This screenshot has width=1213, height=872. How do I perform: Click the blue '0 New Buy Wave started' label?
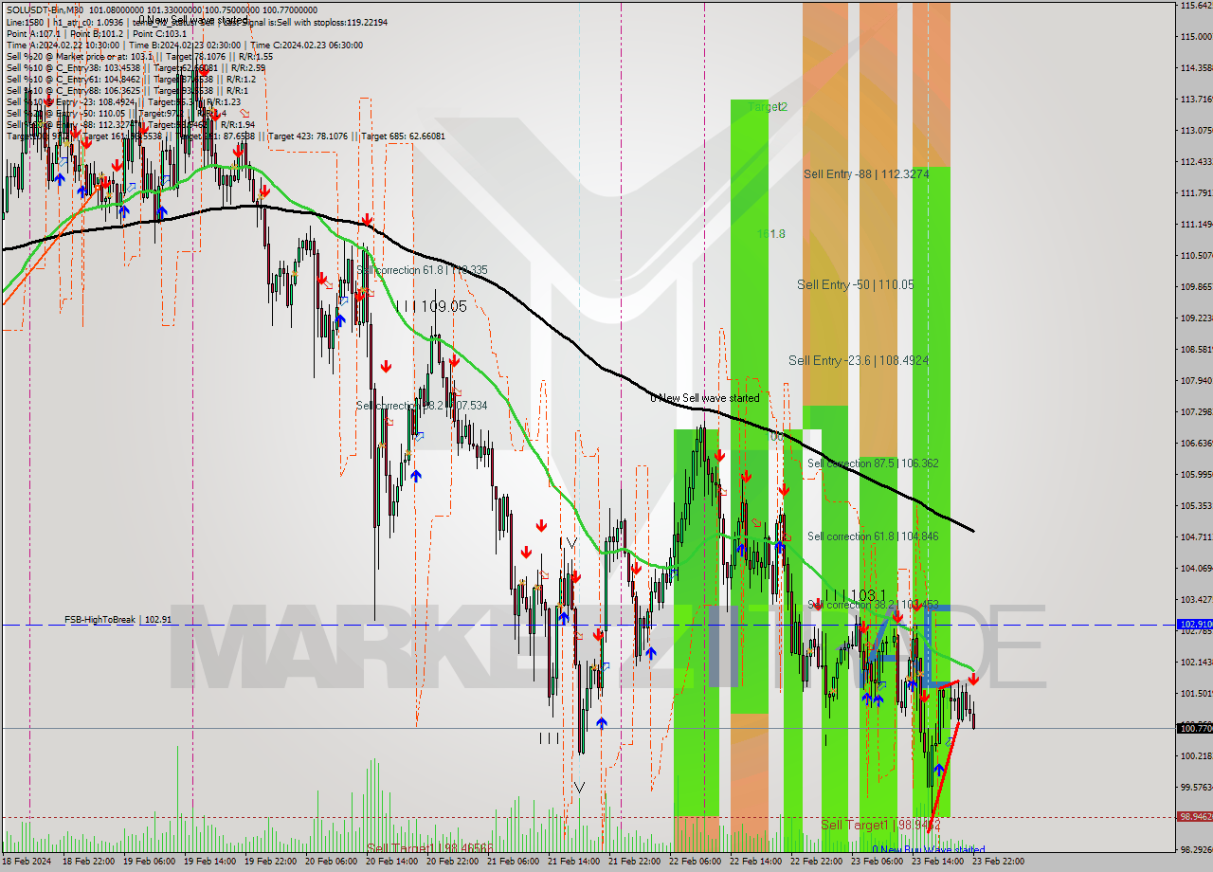pos(928,849)
